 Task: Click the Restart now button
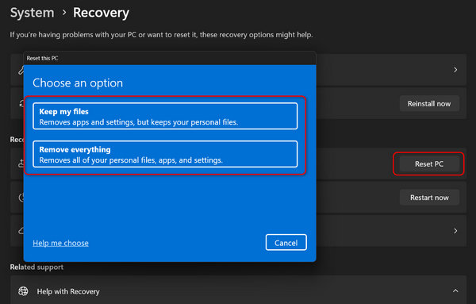[x=429, y=198]
